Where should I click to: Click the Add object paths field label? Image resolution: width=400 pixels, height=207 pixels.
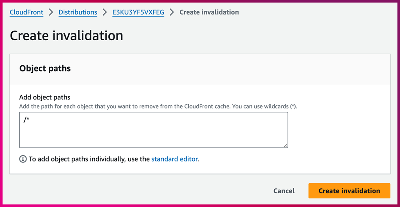pyautogui.click(x=44, y=97)
